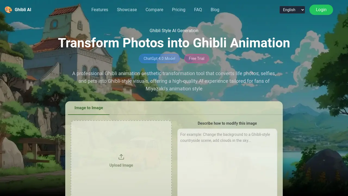Click the Ghibli AI brand name
This screenshot has width=348, height=196.
coord(23,10)
